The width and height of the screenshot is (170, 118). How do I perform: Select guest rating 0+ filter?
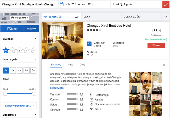pyautogui.click(x=6, y=70)
